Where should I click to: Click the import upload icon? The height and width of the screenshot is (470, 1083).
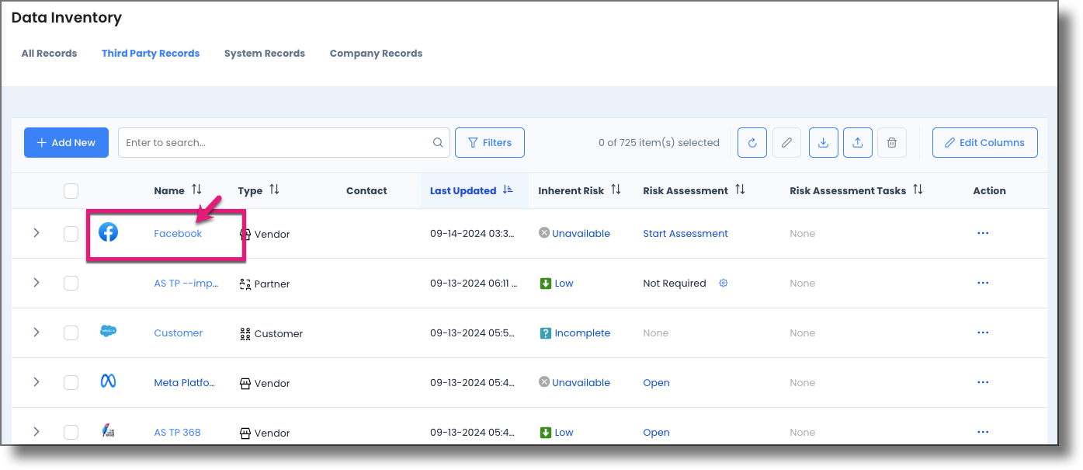coord(857,142)
